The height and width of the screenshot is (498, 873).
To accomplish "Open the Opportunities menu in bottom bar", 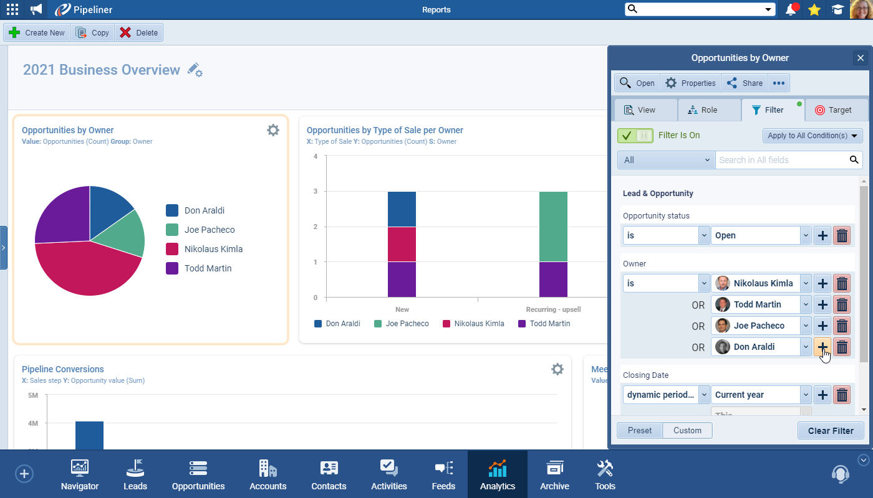I will [198, 475].
